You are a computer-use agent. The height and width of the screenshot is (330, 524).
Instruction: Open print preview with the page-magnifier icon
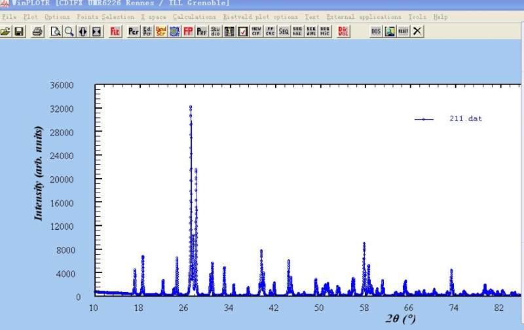click(56, 31)
